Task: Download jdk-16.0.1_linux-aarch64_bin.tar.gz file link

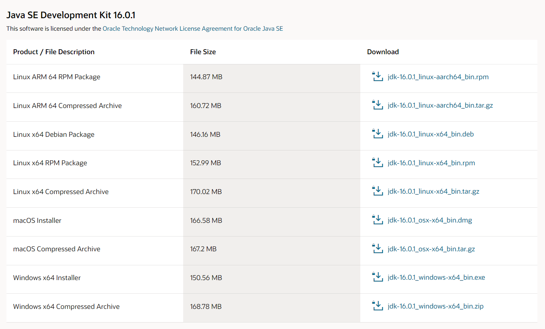Action: [x=440, y=105]
